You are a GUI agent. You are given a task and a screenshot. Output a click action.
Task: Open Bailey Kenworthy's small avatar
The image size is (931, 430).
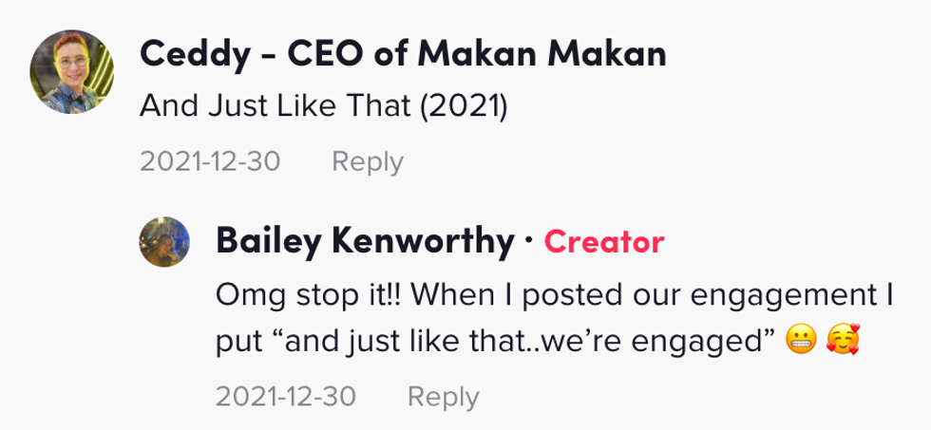pyautogui.click(x=164, y=241)
